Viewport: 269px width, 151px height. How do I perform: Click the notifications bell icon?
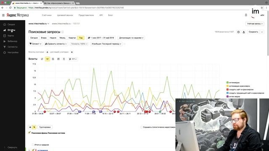(x=246, y=15)
